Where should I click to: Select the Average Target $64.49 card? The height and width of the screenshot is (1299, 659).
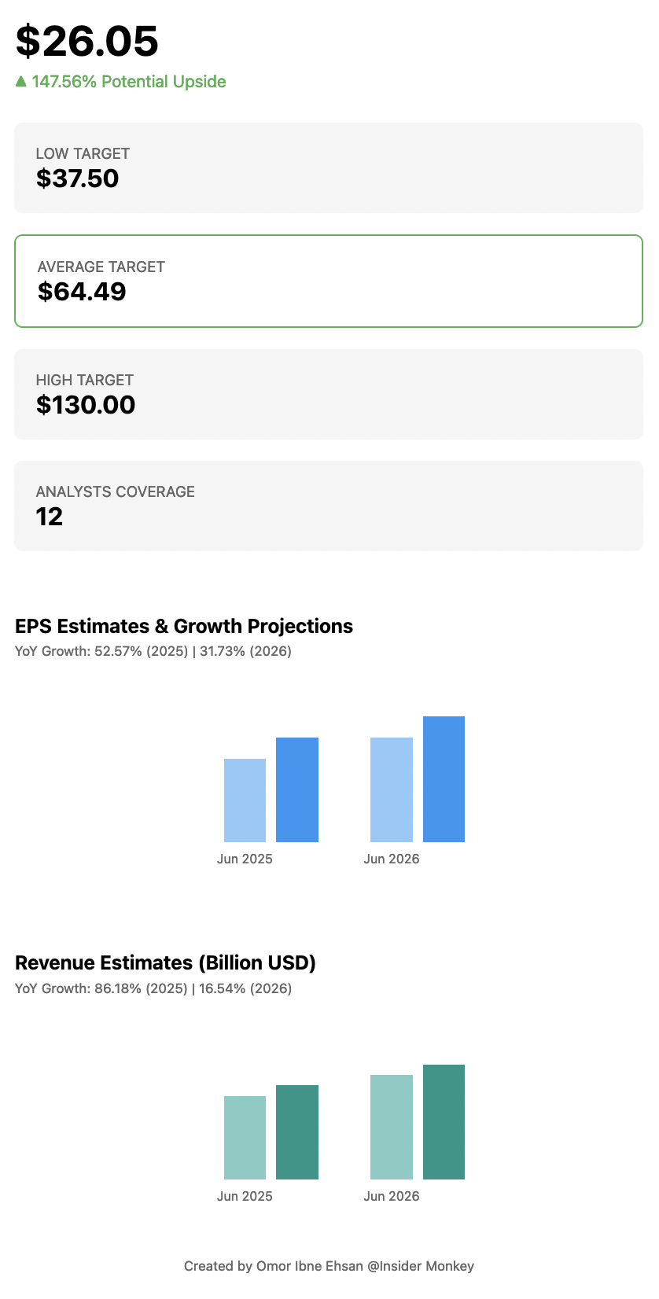[329, 281]
